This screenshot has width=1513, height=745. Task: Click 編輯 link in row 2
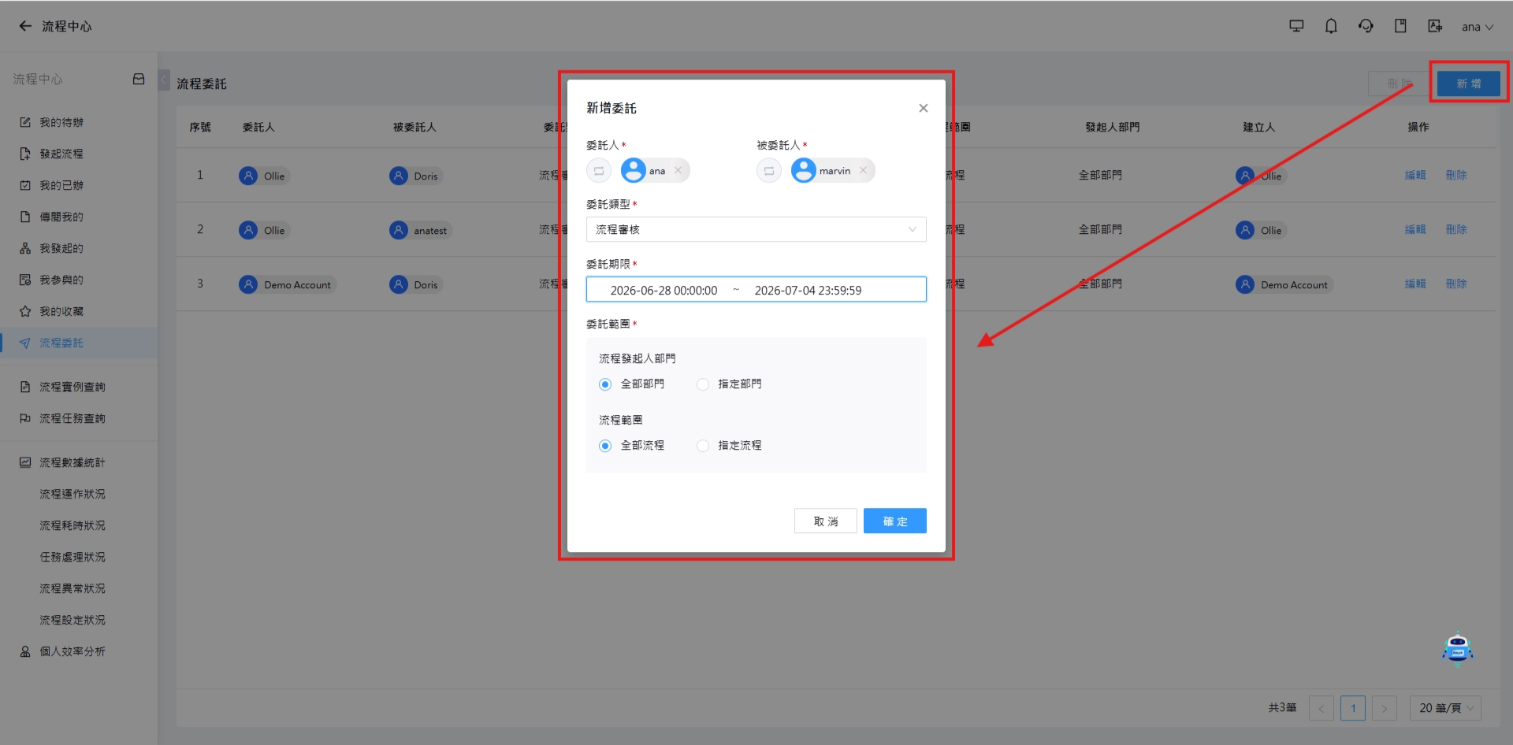(1415, 229)
